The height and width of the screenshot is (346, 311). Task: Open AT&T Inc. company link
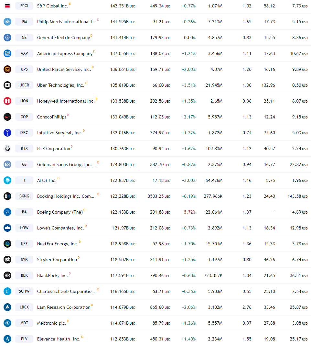[47, 181]
